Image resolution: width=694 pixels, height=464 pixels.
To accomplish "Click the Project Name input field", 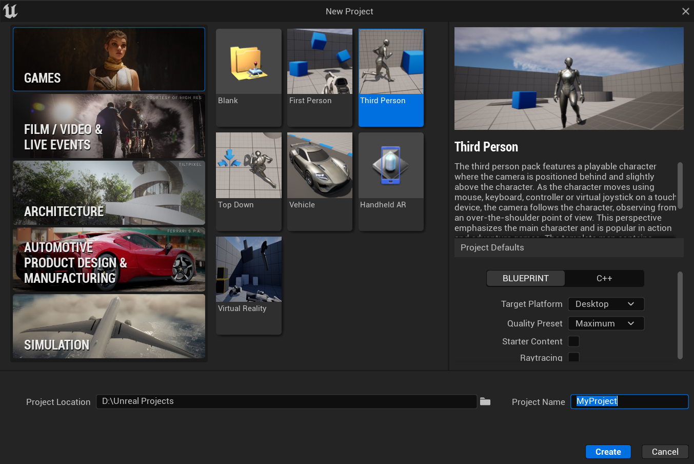I will tap(629, 401).
